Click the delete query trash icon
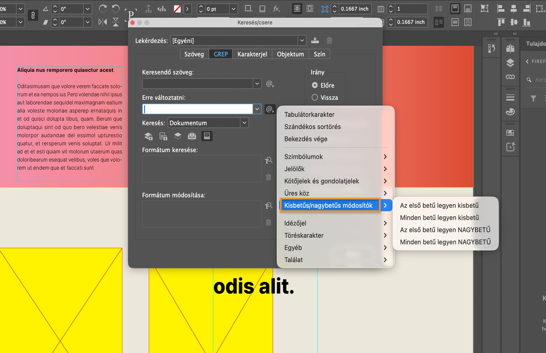Image resolution: width=546 pixels, height=353 pixels. coord(329,40)
